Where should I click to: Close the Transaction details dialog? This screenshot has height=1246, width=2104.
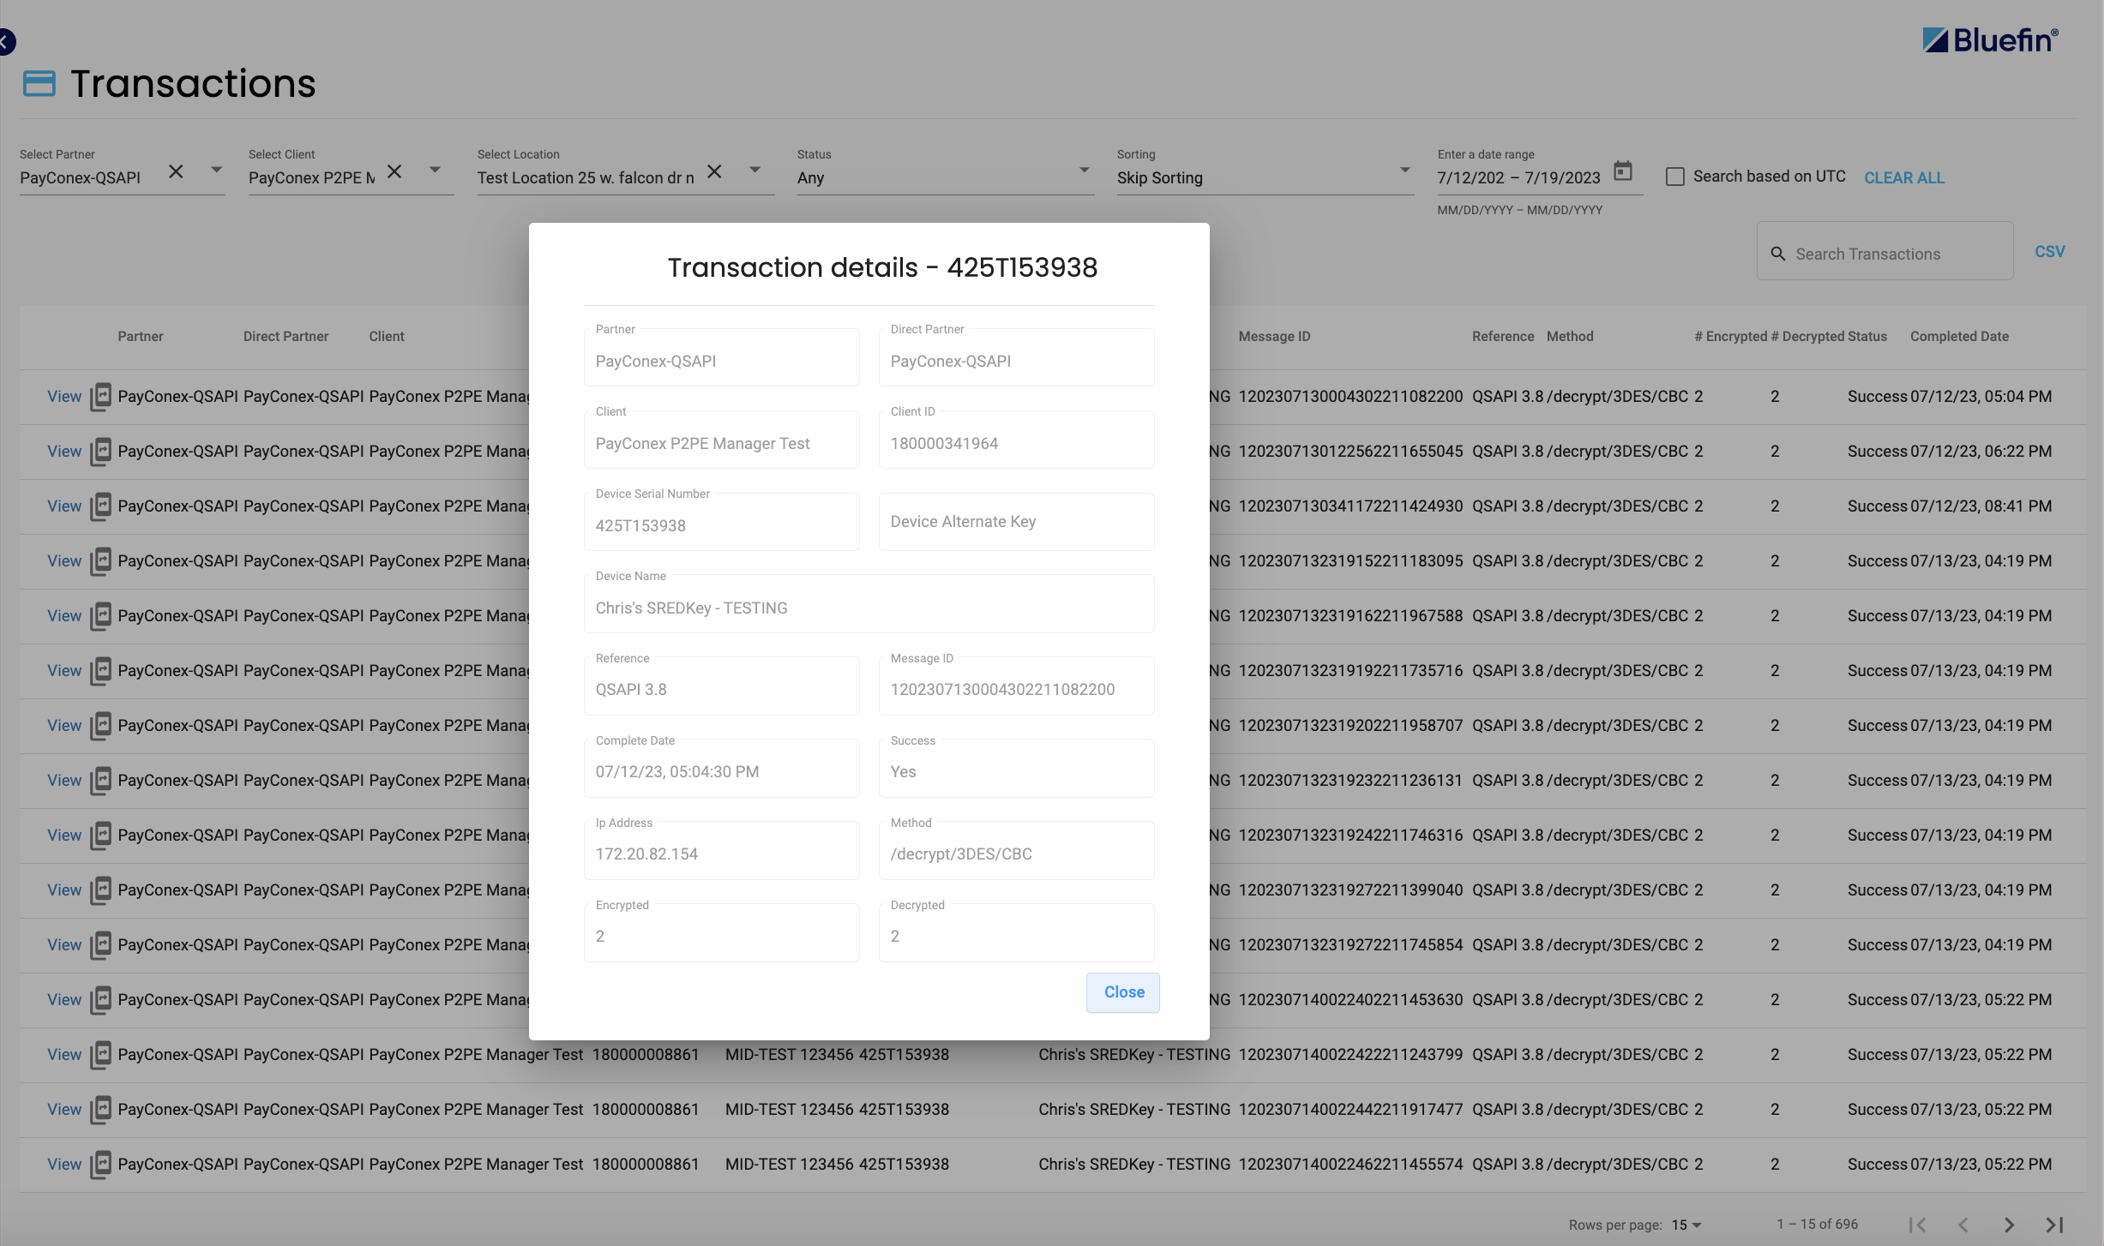[x=1122, y=991]
